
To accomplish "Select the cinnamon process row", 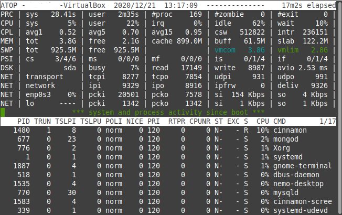I will pos(168,130).
